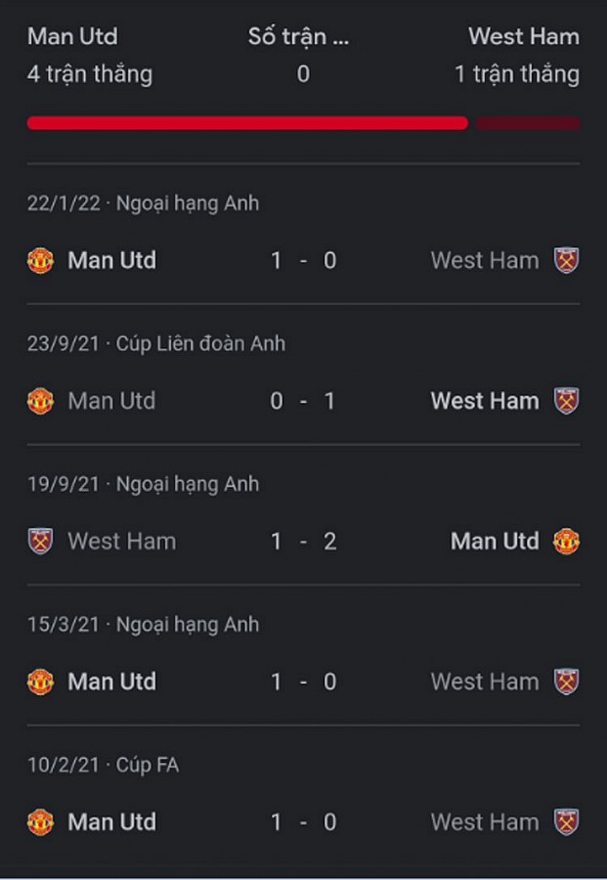Select the Ngoại hạng Anh label for 22/1/22

(185, 203)
